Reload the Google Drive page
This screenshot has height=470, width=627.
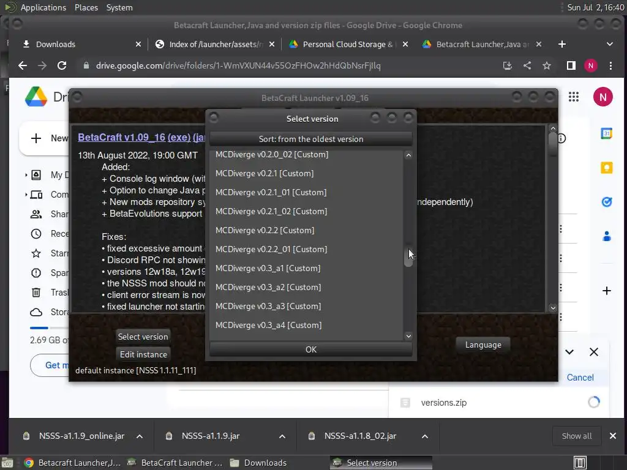tap(62, 66)
